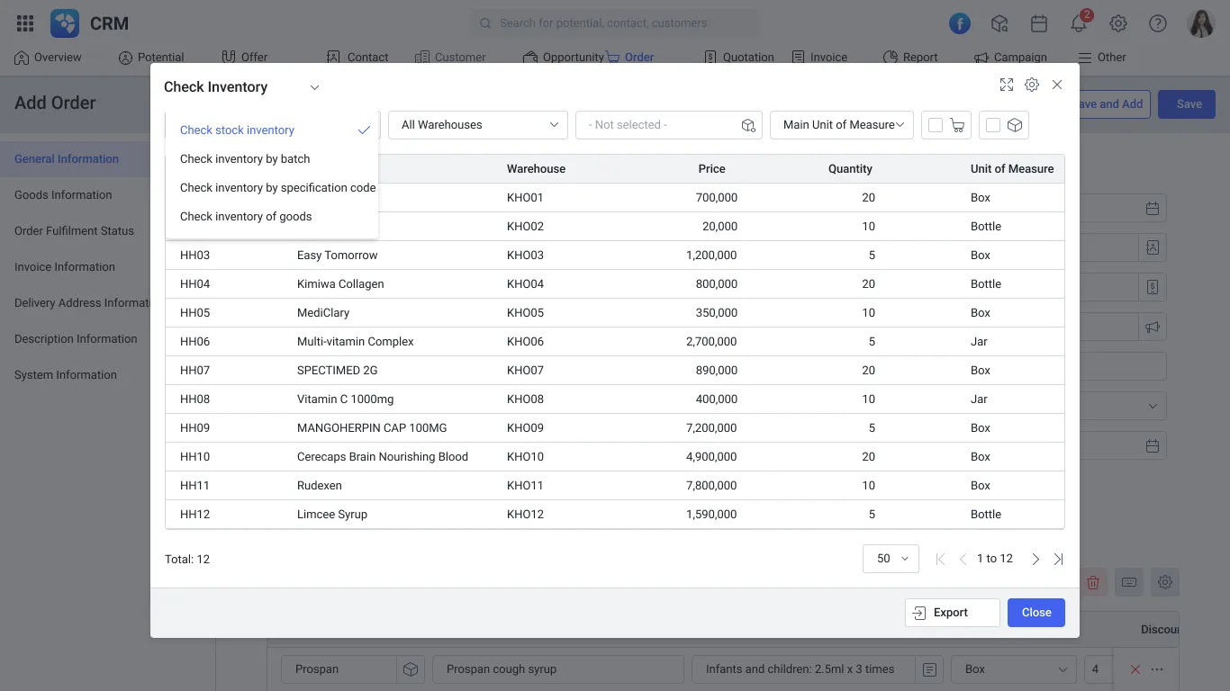This screenshot has width=1230, height=691.
Task: Tick the cart checkbox in the filter bar
Action: pyautogui.click(x=935, y=125)
